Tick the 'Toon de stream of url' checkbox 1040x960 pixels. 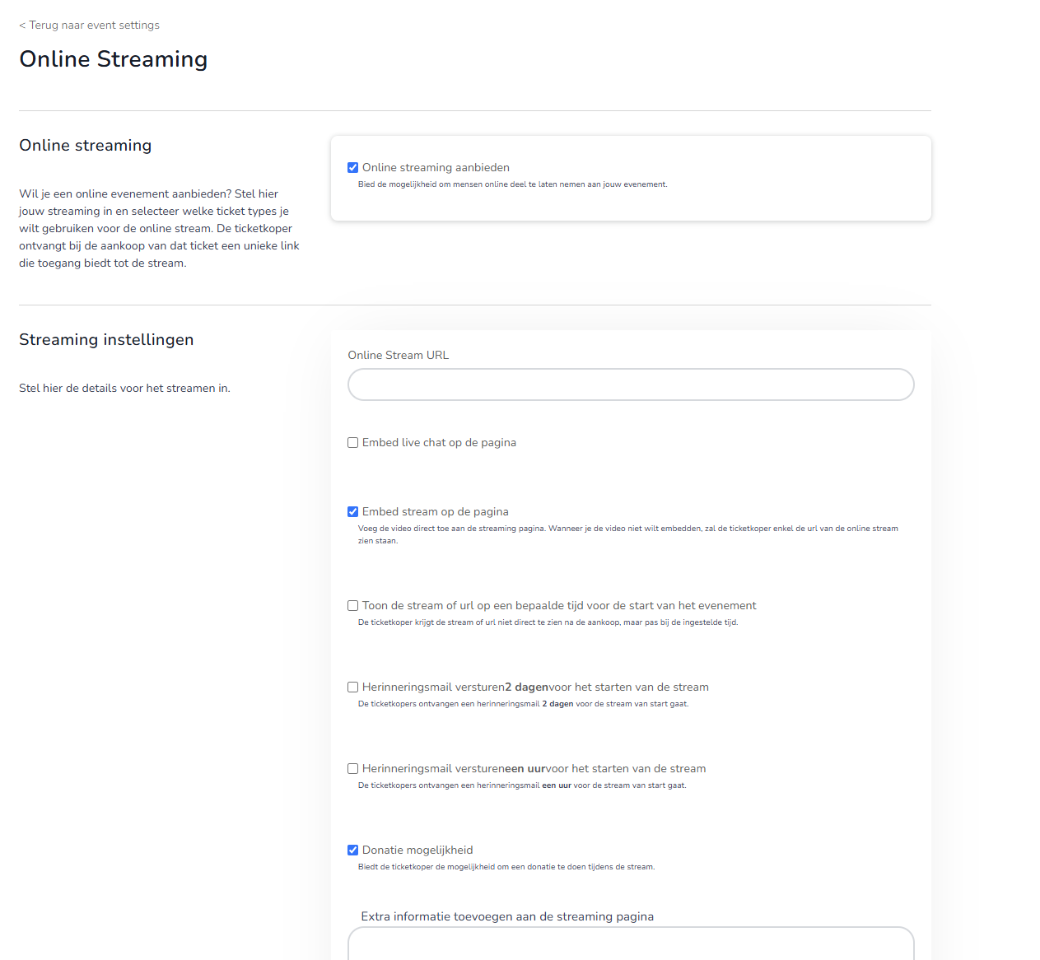(x=353, y=606)
